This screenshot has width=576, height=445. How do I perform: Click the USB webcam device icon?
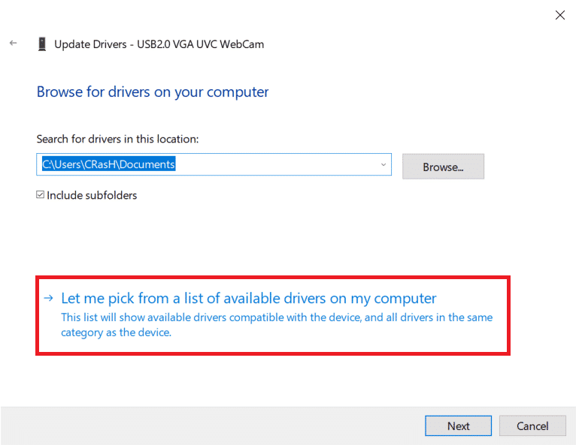click(x=41, y=44)
